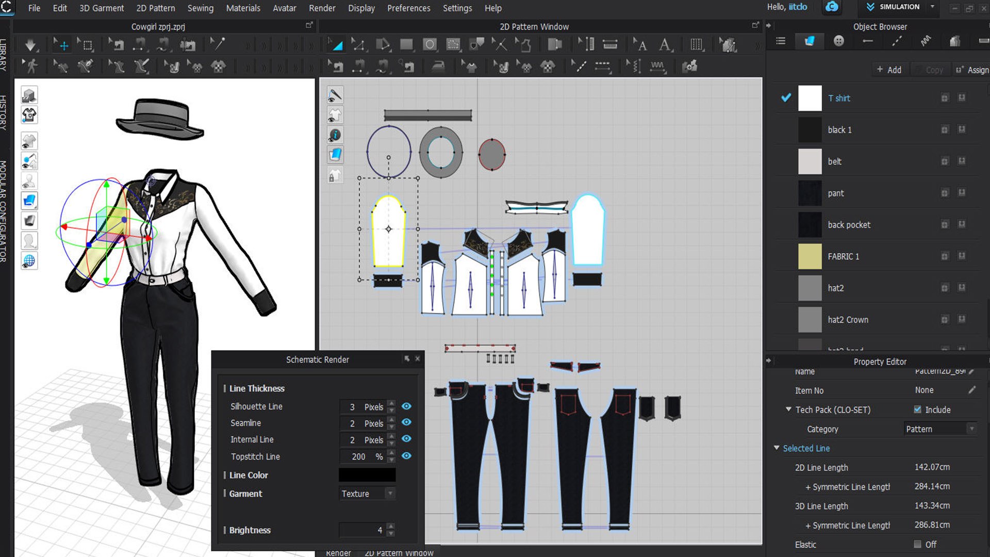The image size is (990, 557).
Task: Click the Line Color black swatch
Action: (x=367, y=475)
